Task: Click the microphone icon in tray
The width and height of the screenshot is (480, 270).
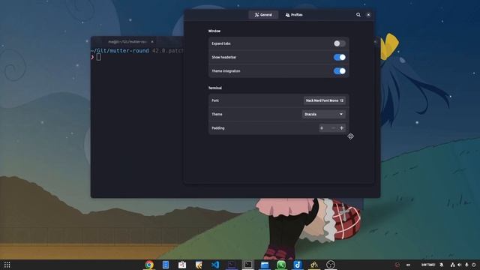Action: coord(466,265)
